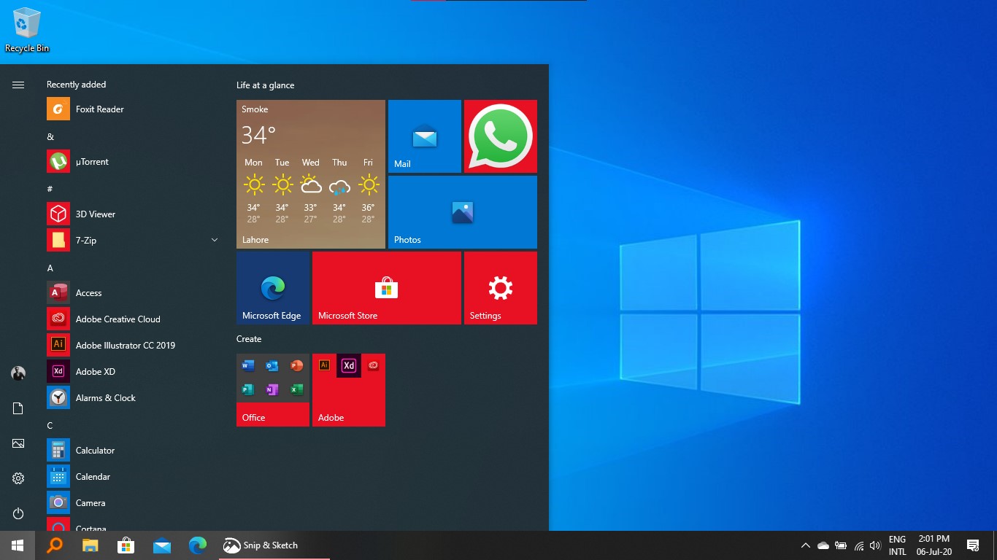
Task: Click the ENG INTL language indicator
Action: [898, 545]
